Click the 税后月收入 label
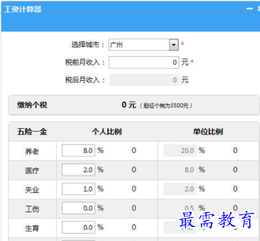The image size is (260, 241). (85, 80)
